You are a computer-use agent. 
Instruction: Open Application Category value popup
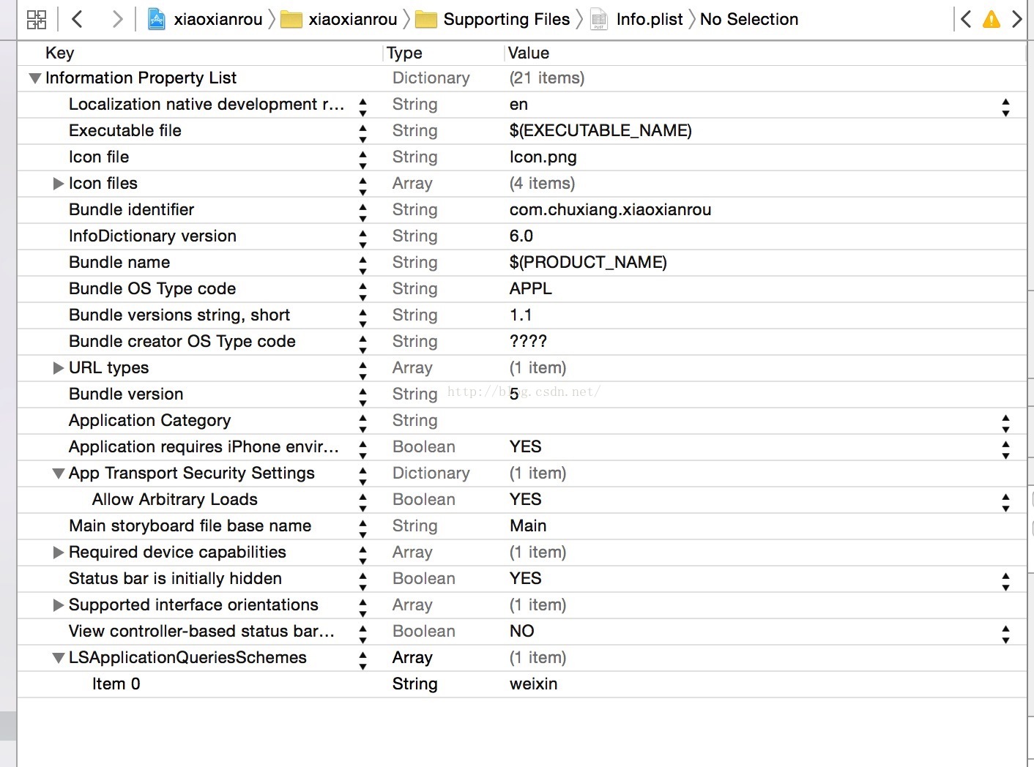[1005, 424]
